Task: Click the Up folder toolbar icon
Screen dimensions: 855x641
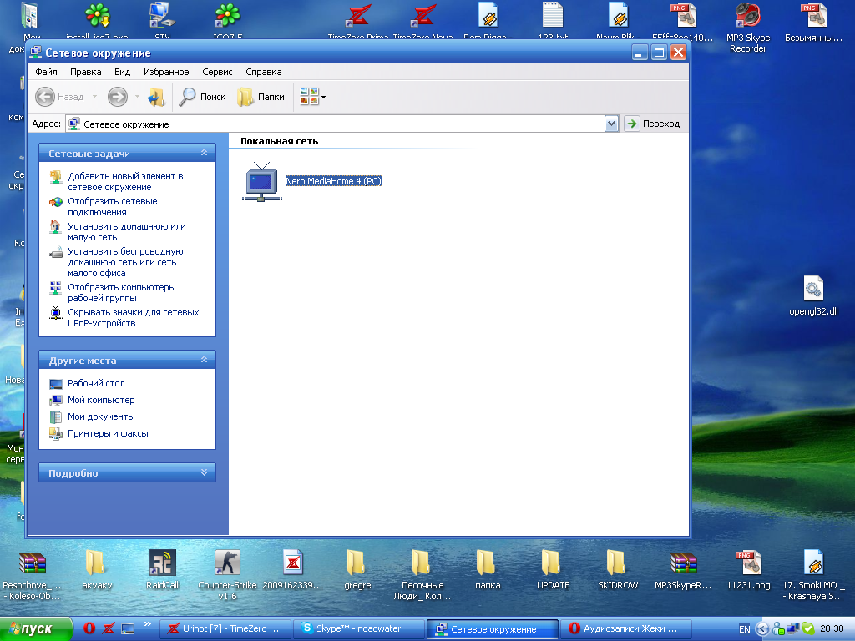Action: pos(156,97)
